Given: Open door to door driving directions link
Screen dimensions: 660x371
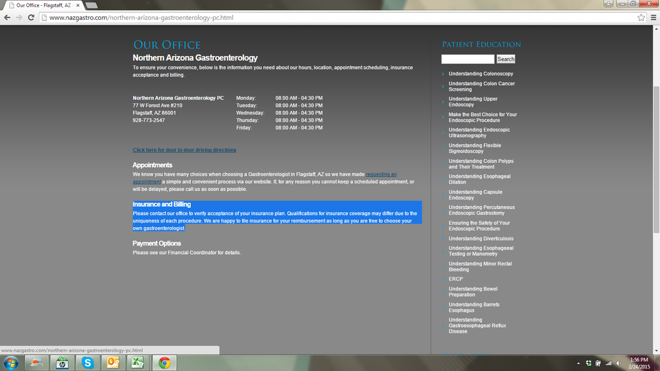Looking at the screenshot, I should 184,150.
